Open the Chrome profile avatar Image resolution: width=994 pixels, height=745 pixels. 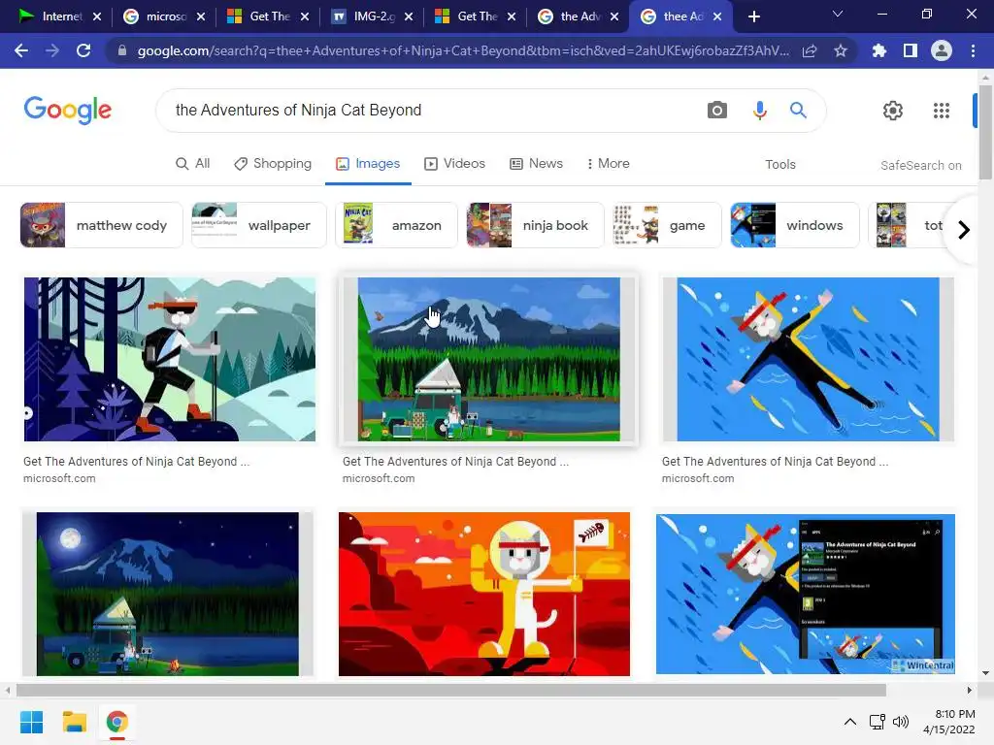click(x=942, y=50)
